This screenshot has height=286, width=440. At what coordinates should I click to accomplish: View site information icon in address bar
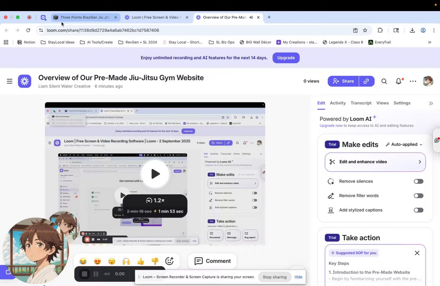point(41,30)
